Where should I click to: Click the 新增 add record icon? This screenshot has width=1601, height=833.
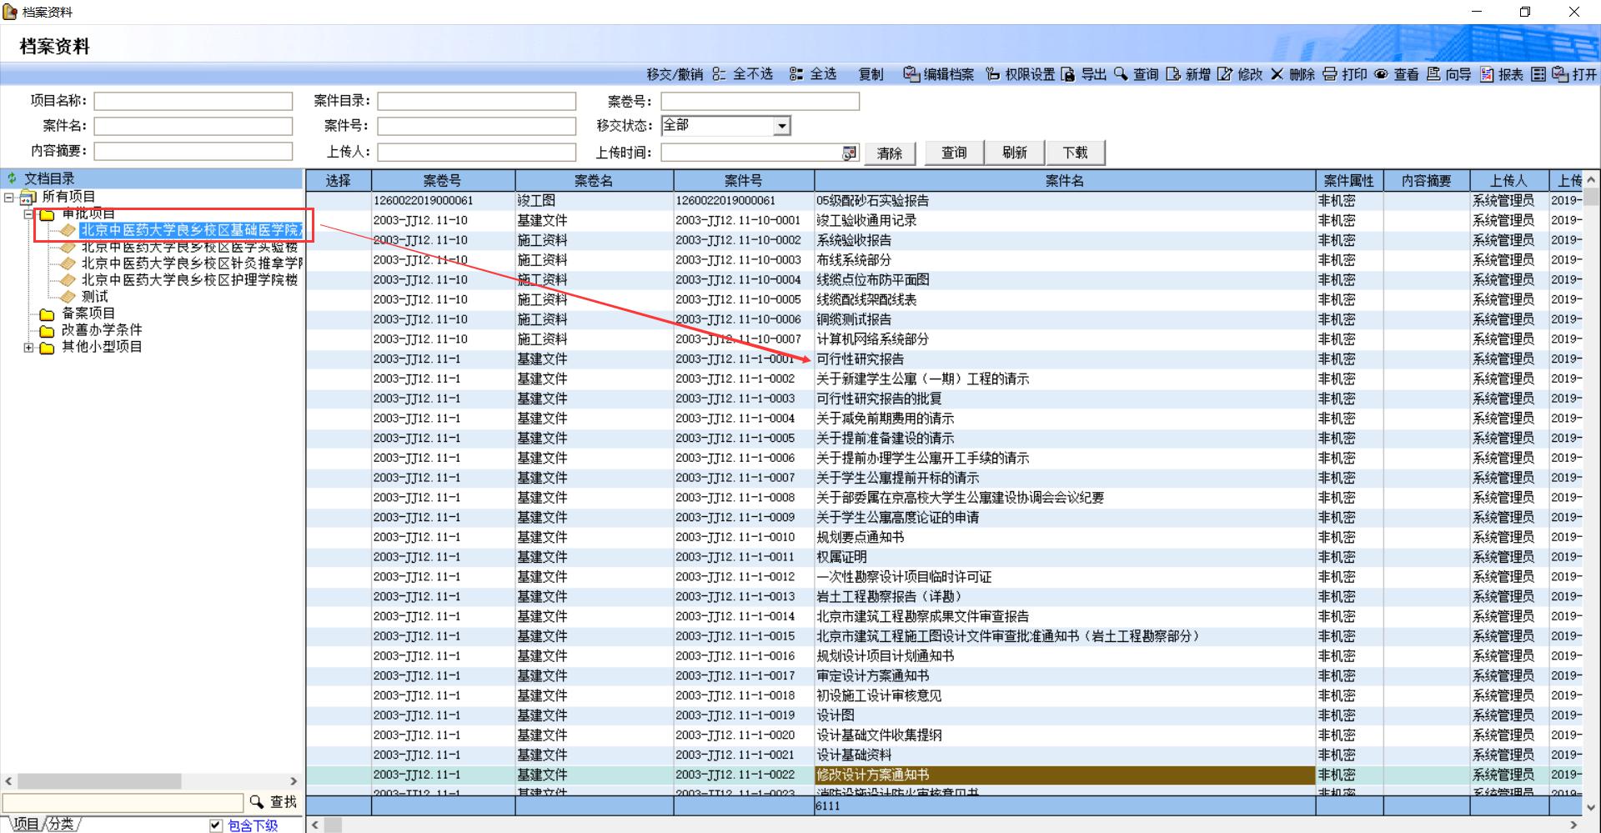coord(1173,74)
